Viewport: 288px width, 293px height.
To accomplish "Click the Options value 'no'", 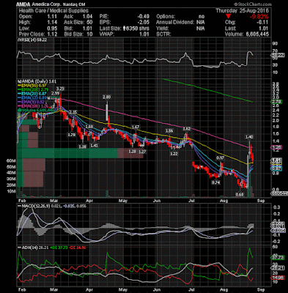I will tap(202, 16).
